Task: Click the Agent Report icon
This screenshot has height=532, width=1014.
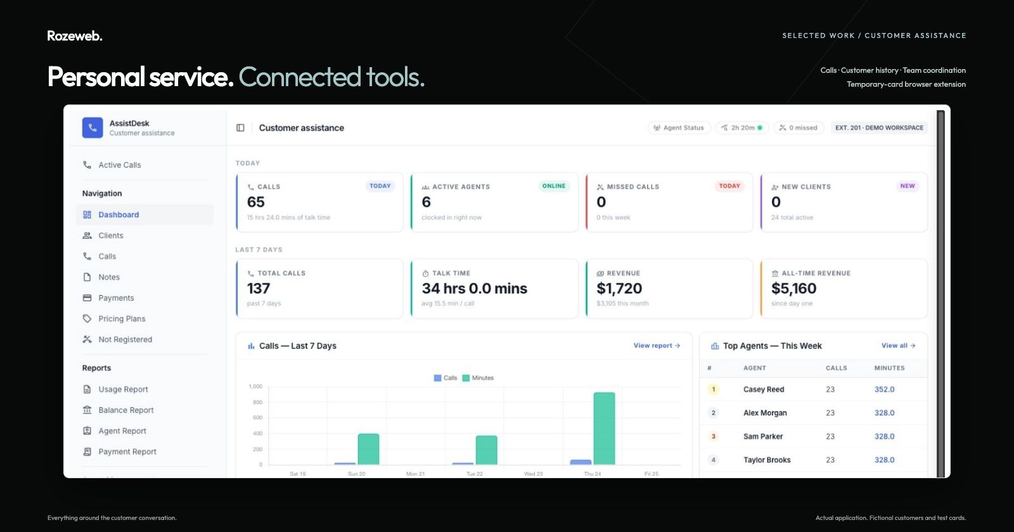Action: coord(87,431)
